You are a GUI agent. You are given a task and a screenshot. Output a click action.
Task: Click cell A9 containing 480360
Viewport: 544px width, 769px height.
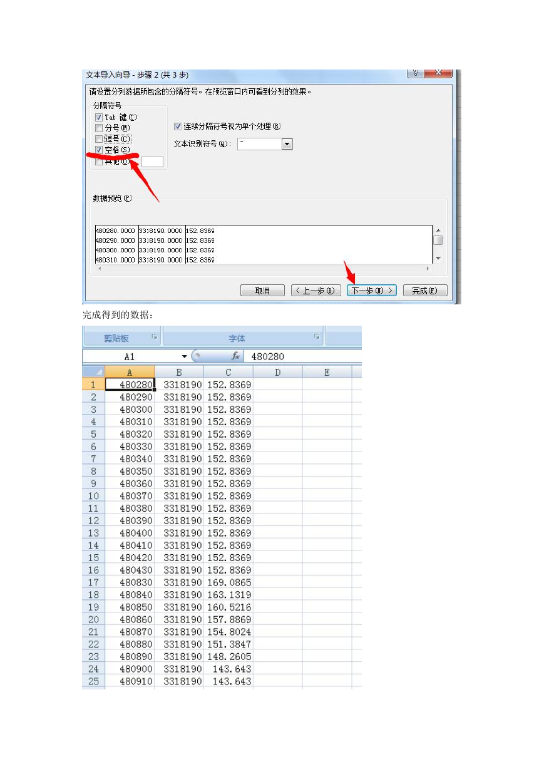click(130, 483)
